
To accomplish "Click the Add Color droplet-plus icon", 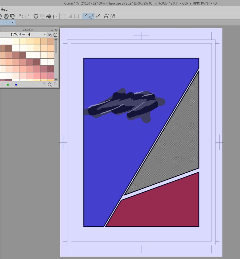I will pyautogui.click(x=50, y=84).
